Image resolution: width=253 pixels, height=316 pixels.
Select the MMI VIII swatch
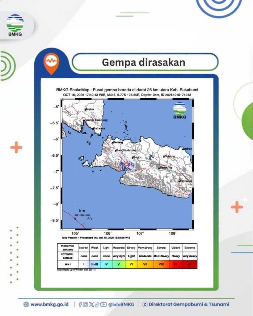161,264
